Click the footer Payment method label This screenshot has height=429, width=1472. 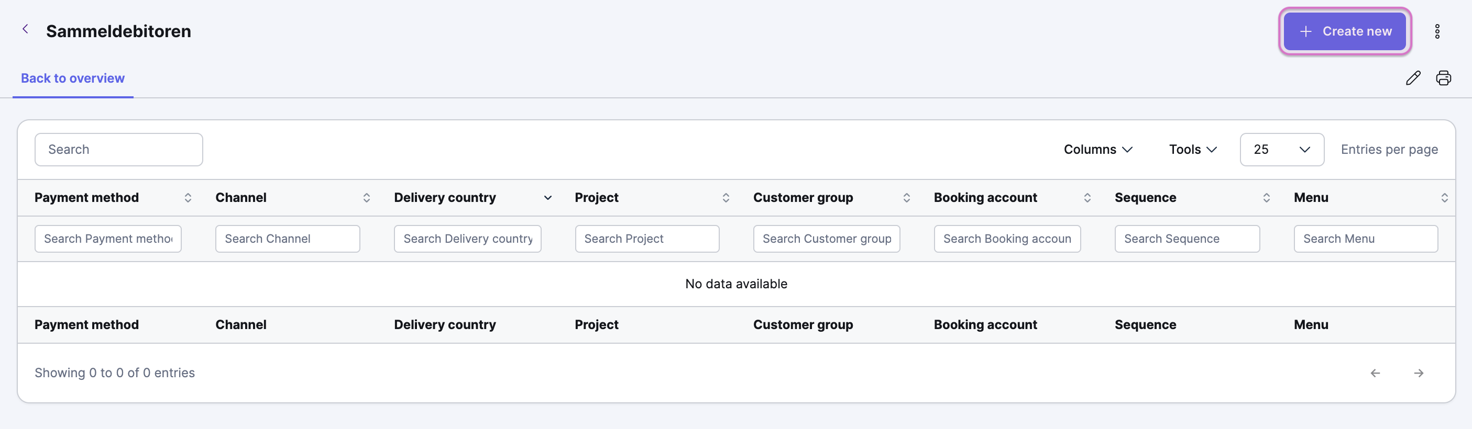click(x=86, y=325)
